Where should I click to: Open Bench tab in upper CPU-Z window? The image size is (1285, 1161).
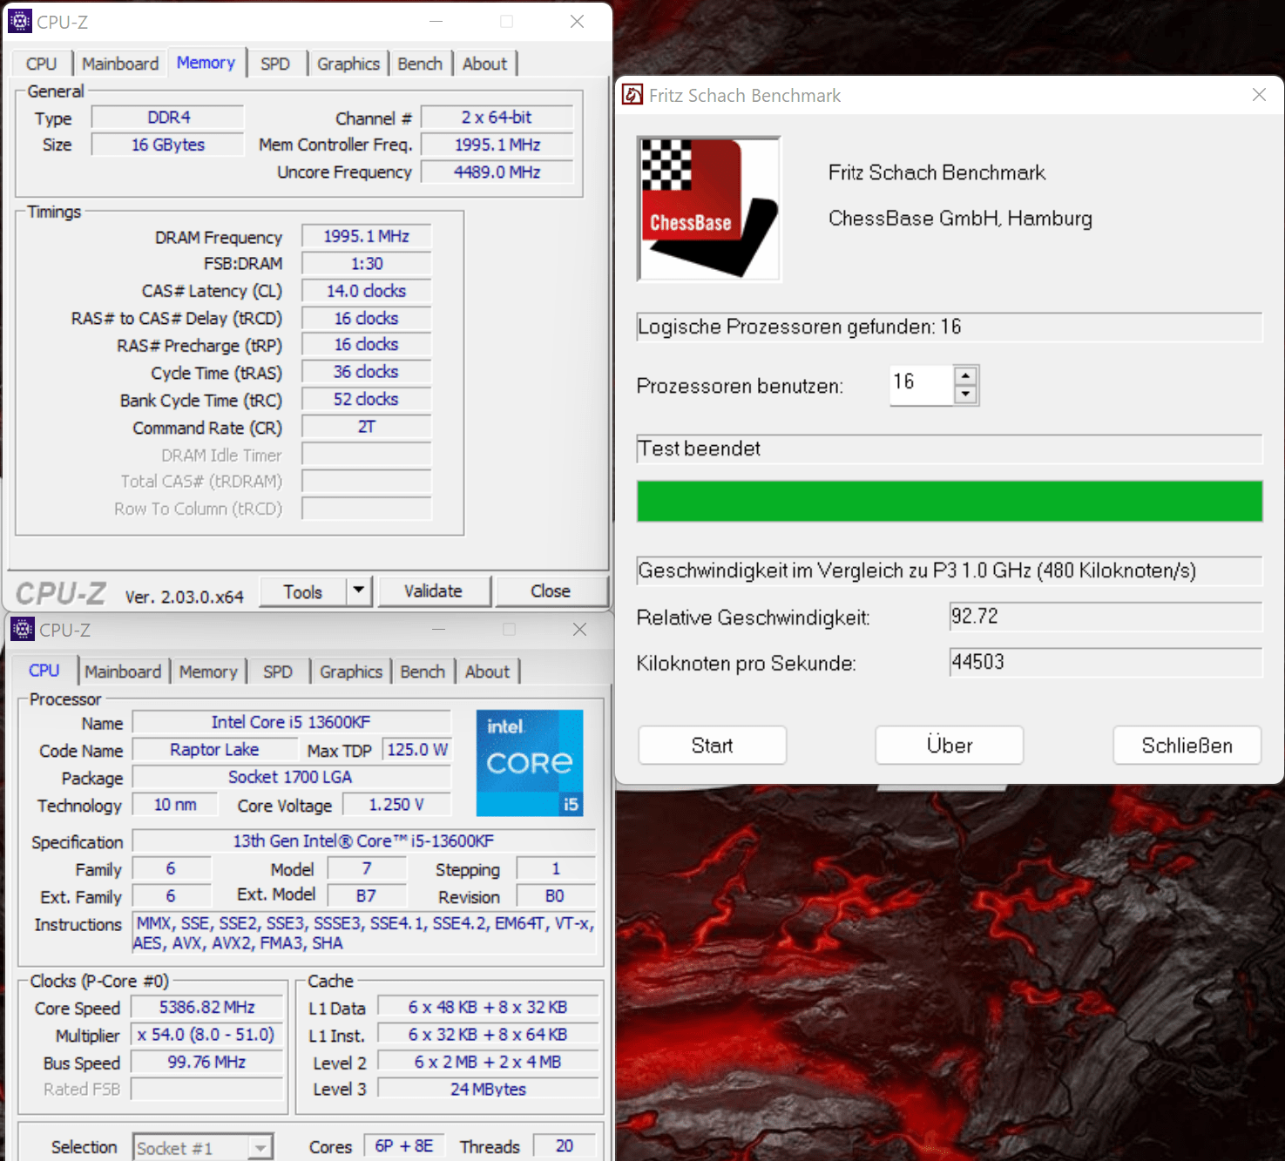[x=420, y=64]
